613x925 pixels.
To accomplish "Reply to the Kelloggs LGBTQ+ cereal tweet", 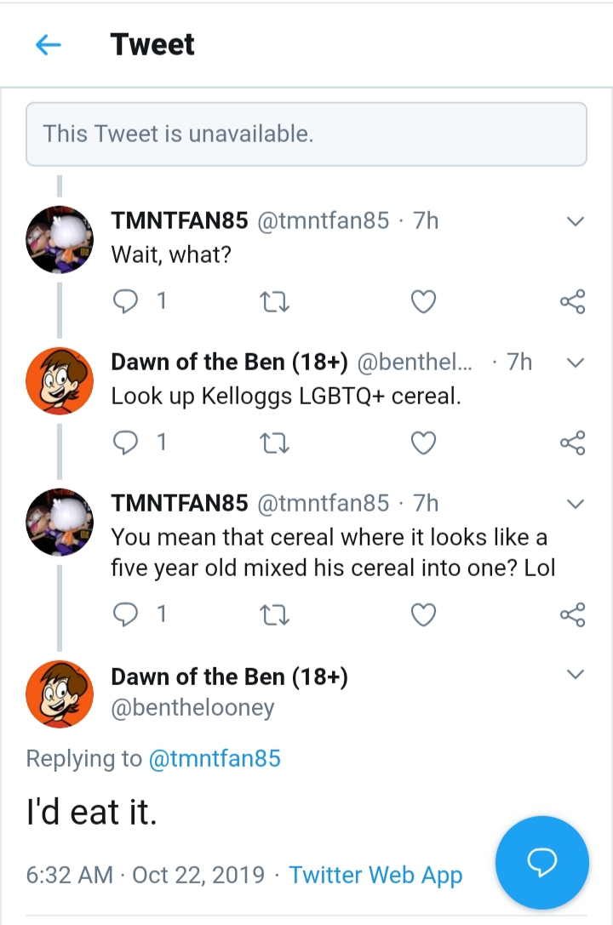I will tap(125, 443).
